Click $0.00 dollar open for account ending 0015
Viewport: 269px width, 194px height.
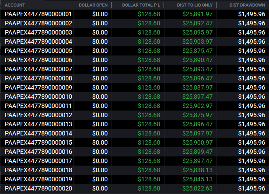click(x=100, y=142)
